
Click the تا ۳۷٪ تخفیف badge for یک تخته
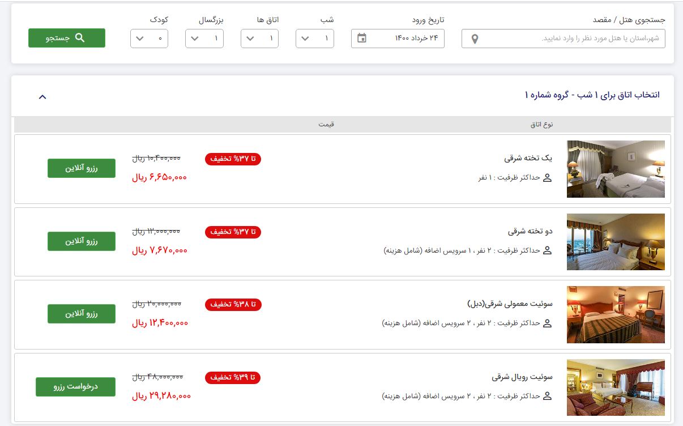pos(233,159)
